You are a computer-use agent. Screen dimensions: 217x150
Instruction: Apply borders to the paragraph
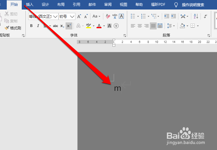pyautogui.click(x=193, y=26)
